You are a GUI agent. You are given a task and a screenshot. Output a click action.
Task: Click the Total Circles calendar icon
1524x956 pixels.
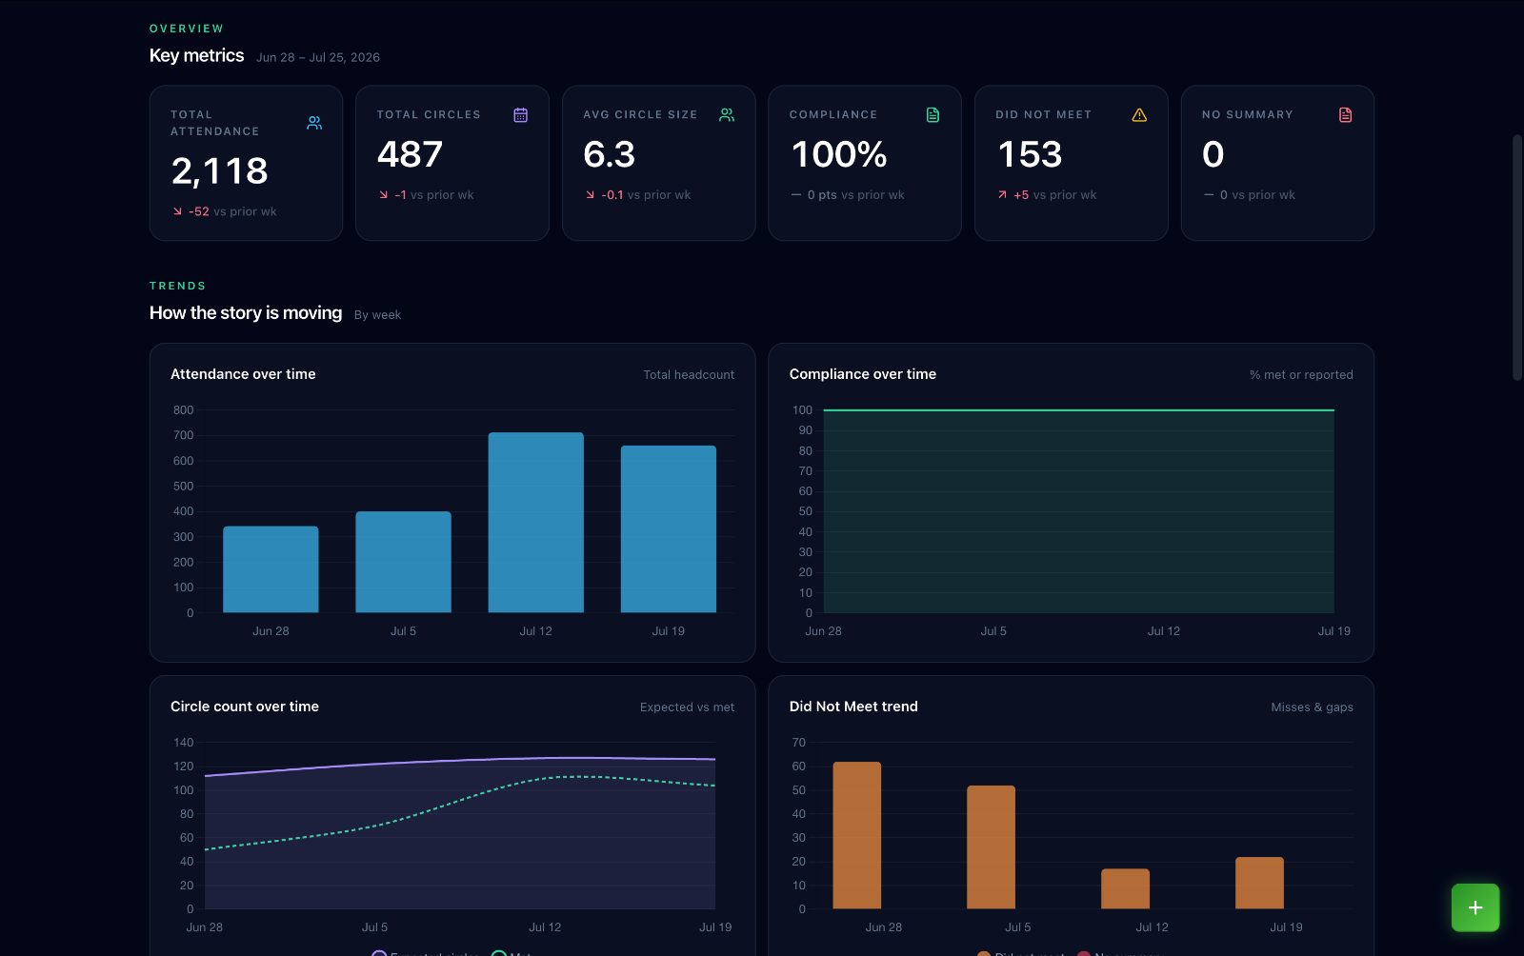pos(520,114)
